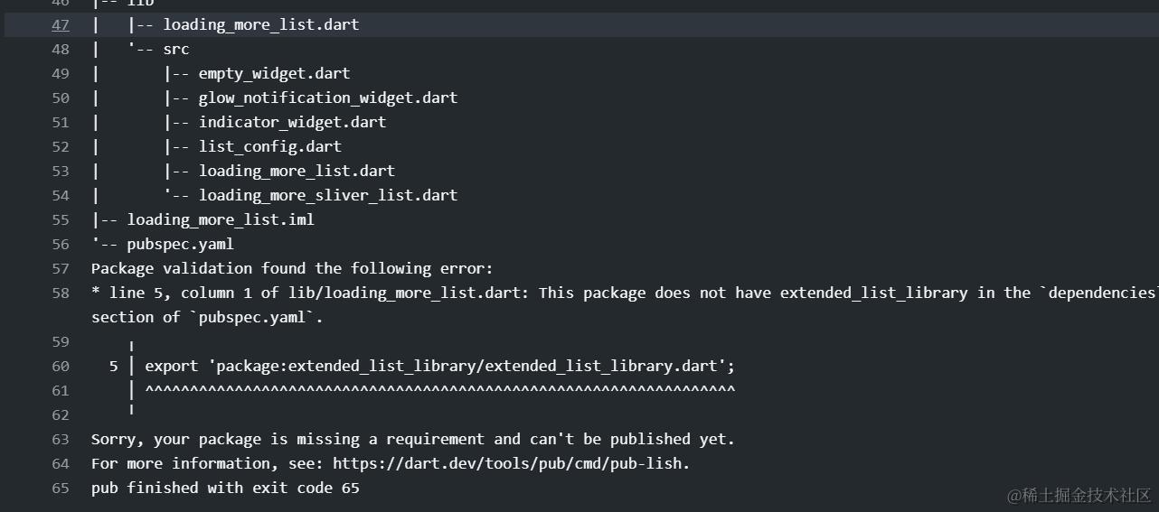Click the loading_more_sliver_list.dart entry
This screenshot has height=512, width=1159.
[327, 195]
